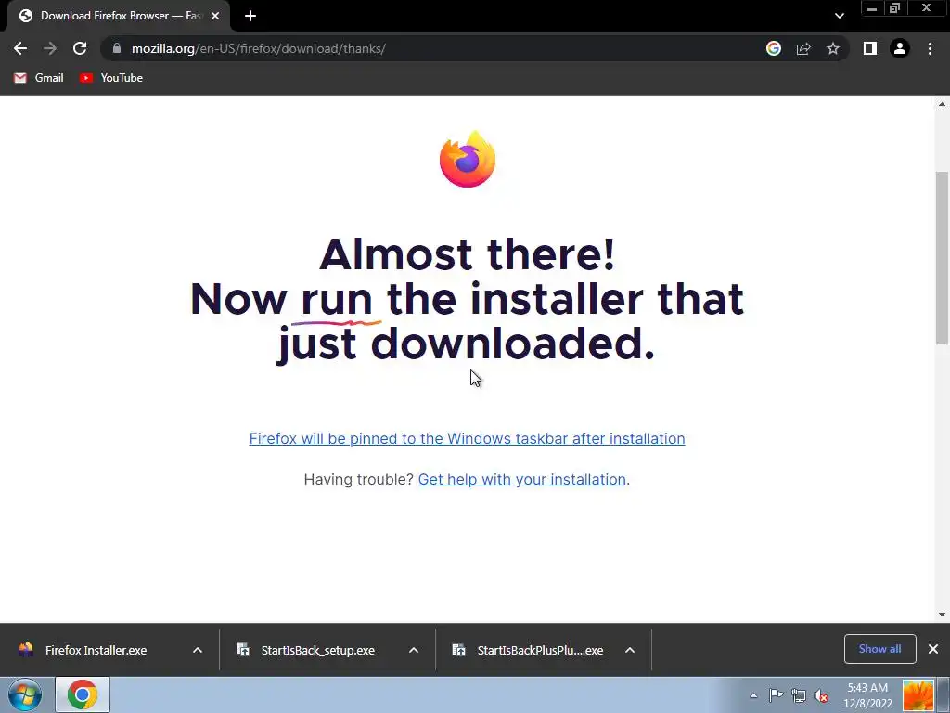Viewport: 950px width, 713px height.
Task: Click the StartIsBack_setup file icon
Action: tap(243, 650)
